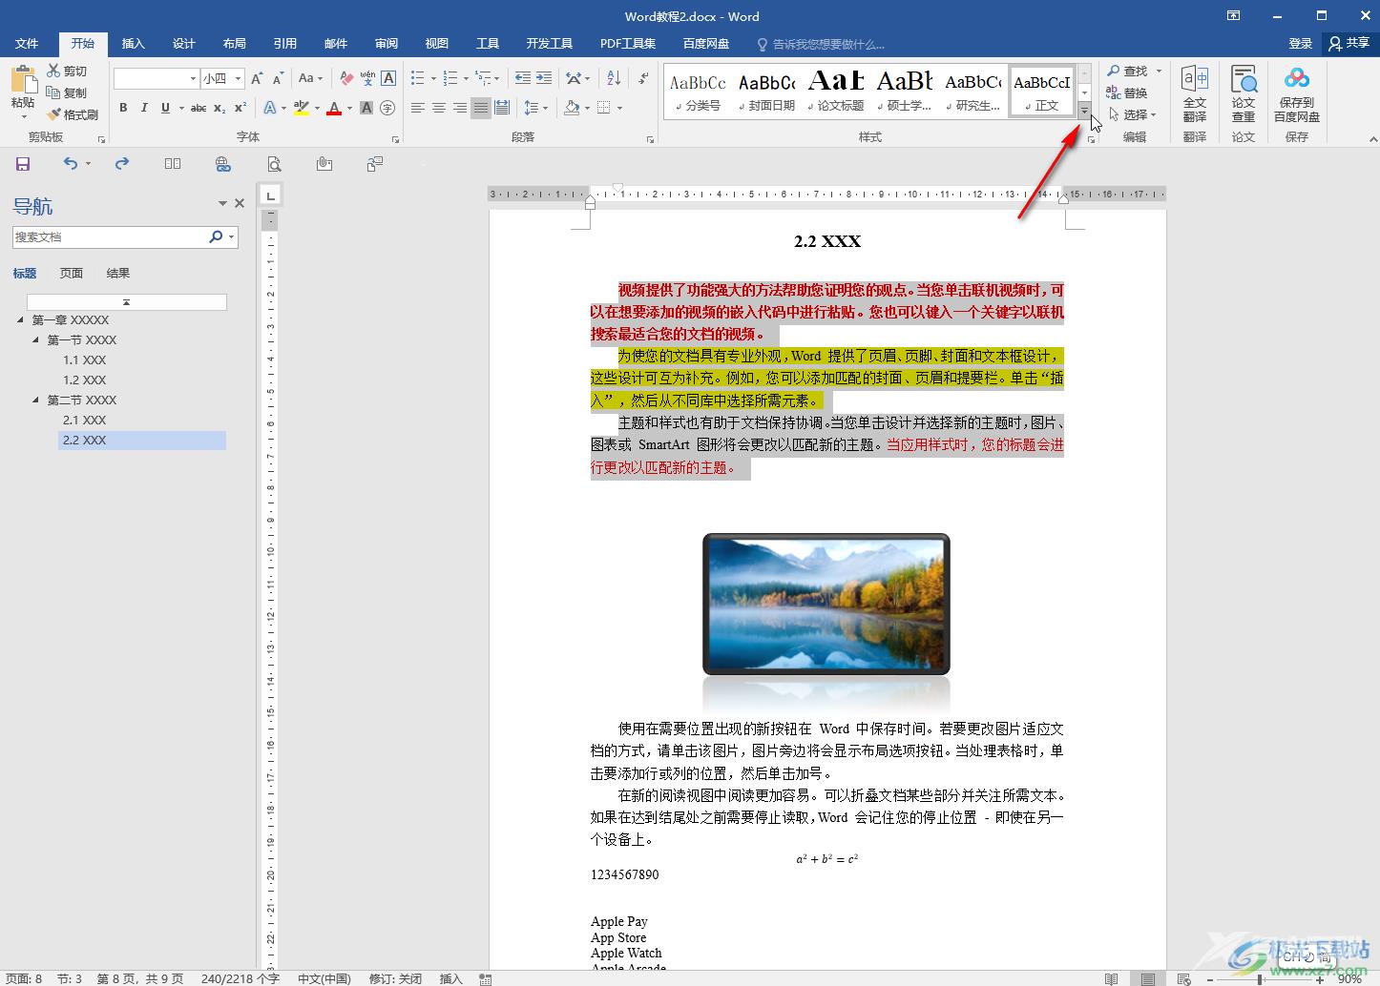This screenshot has height=986, width=1380.
Task: Click the Paste (粘贴) clipboard icon
Action: tap(23, 79)
